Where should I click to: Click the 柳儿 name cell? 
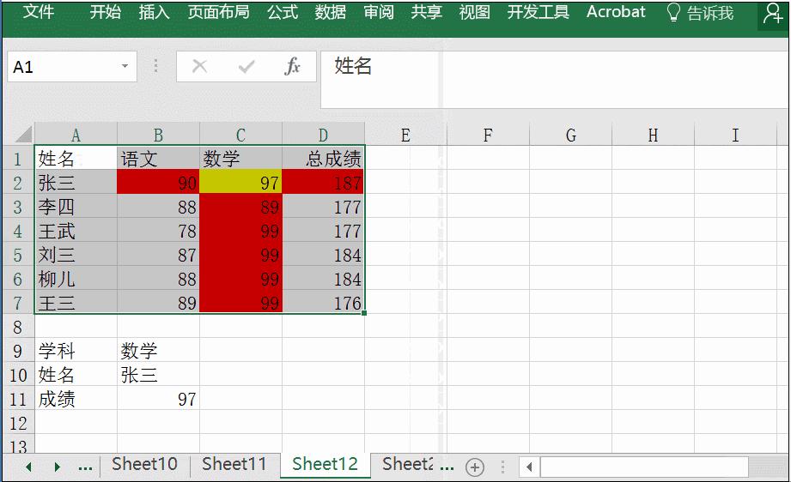(76, 279)
